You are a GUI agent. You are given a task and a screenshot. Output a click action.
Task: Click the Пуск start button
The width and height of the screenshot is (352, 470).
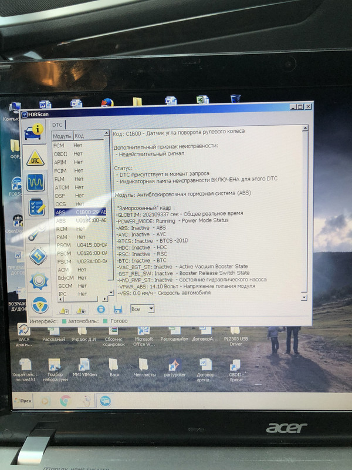coord(23,401)
